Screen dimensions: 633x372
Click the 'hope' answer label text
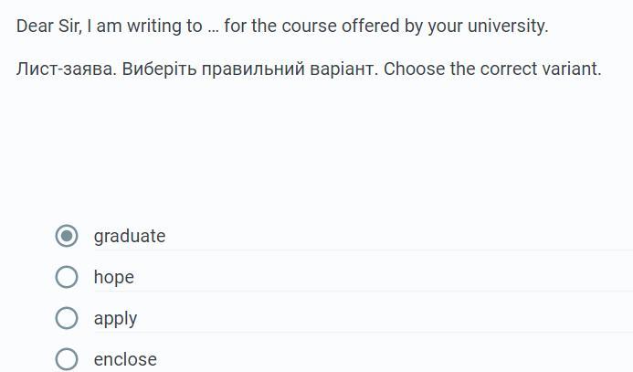(x=113, y=277)
